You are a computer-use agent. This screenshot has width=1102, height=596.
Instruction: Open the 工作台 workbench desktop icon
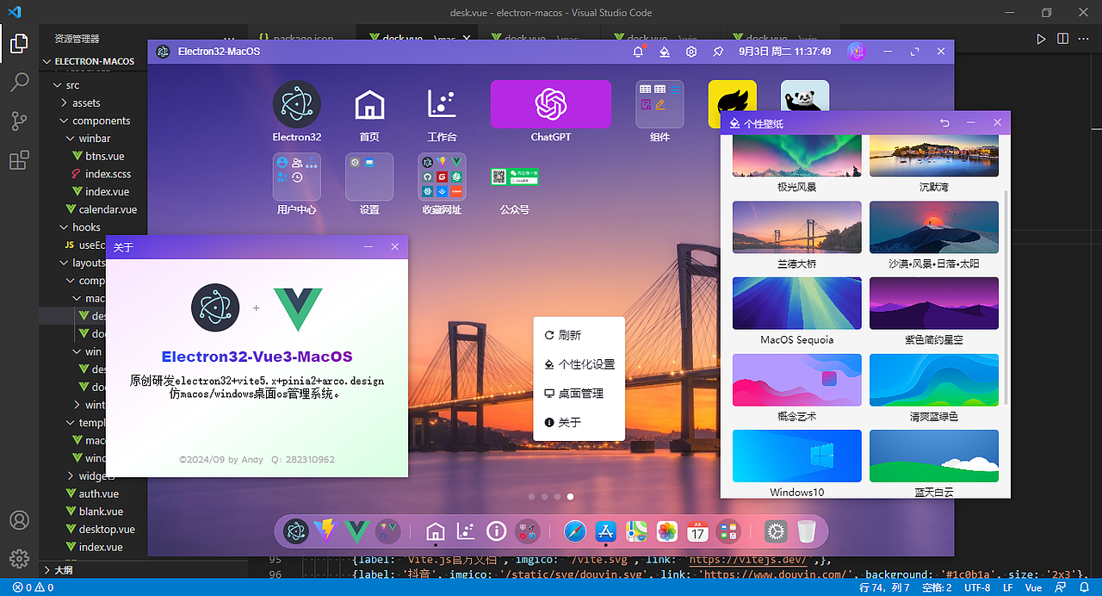point(442,104)
